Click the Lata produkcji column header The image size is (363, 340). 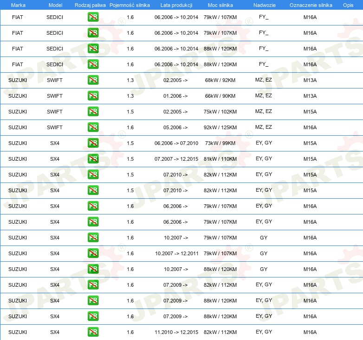pyautogui.click(x=176, y=5)
